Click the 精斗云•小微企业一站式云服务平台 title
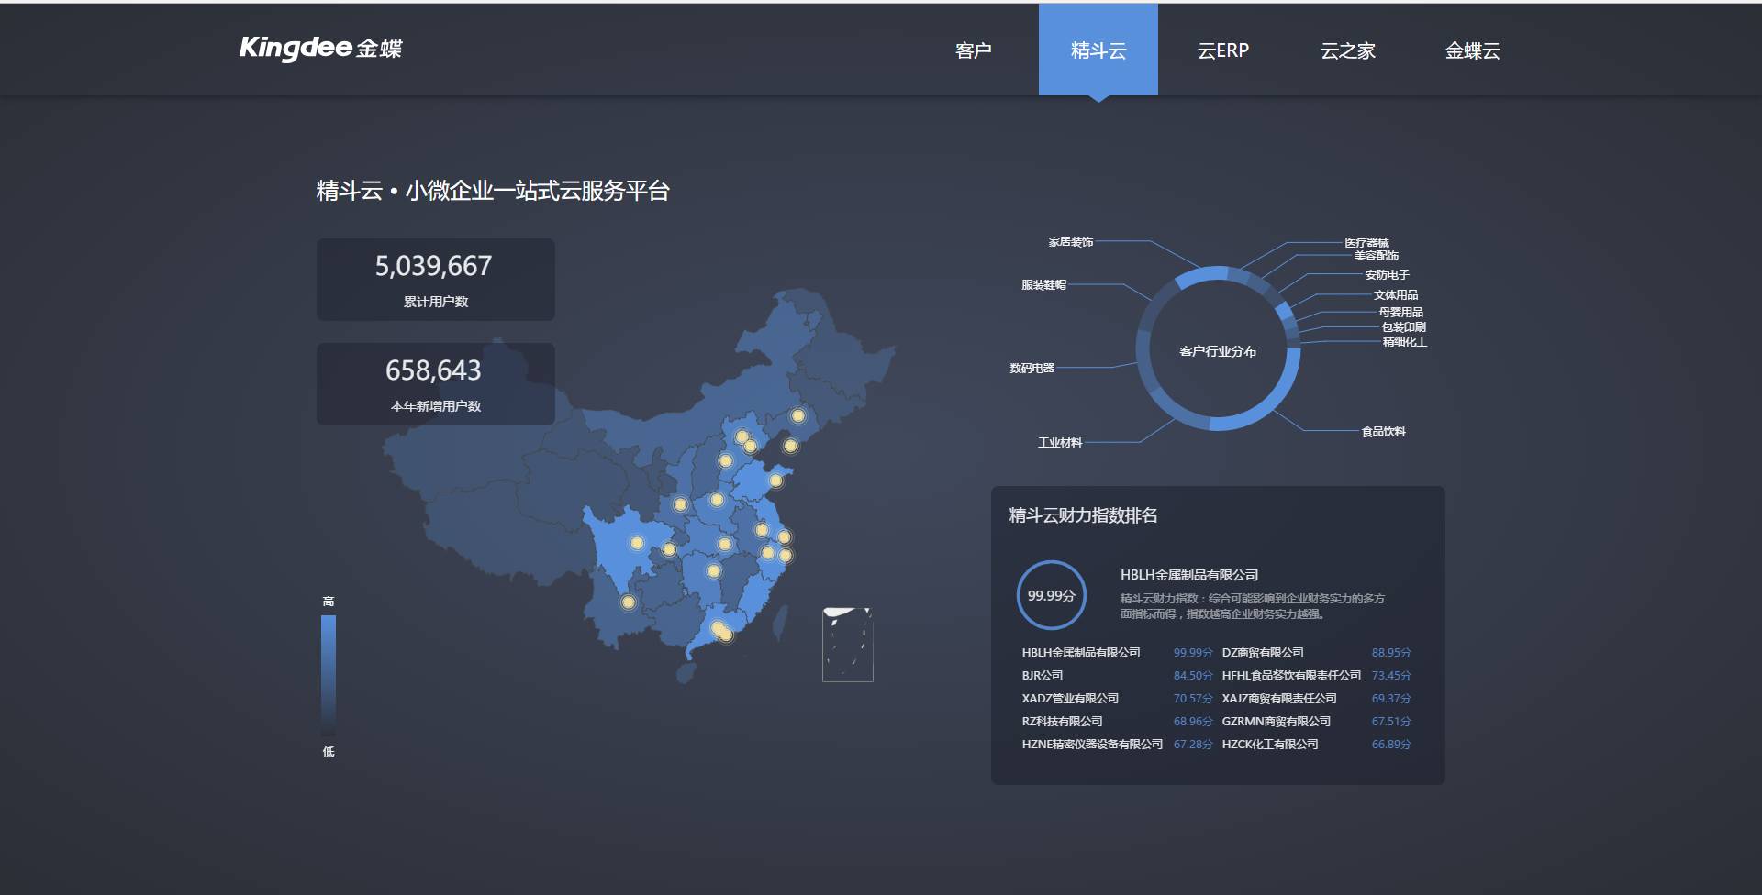Image resolution: width=1762 pixels, height=895 pixels. click(493, 191)
